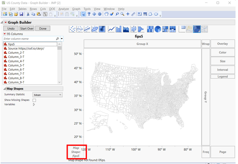The height and width of the screenshot is (164, 238).
Task: Select the Area chart element
Action: (126, 29)
